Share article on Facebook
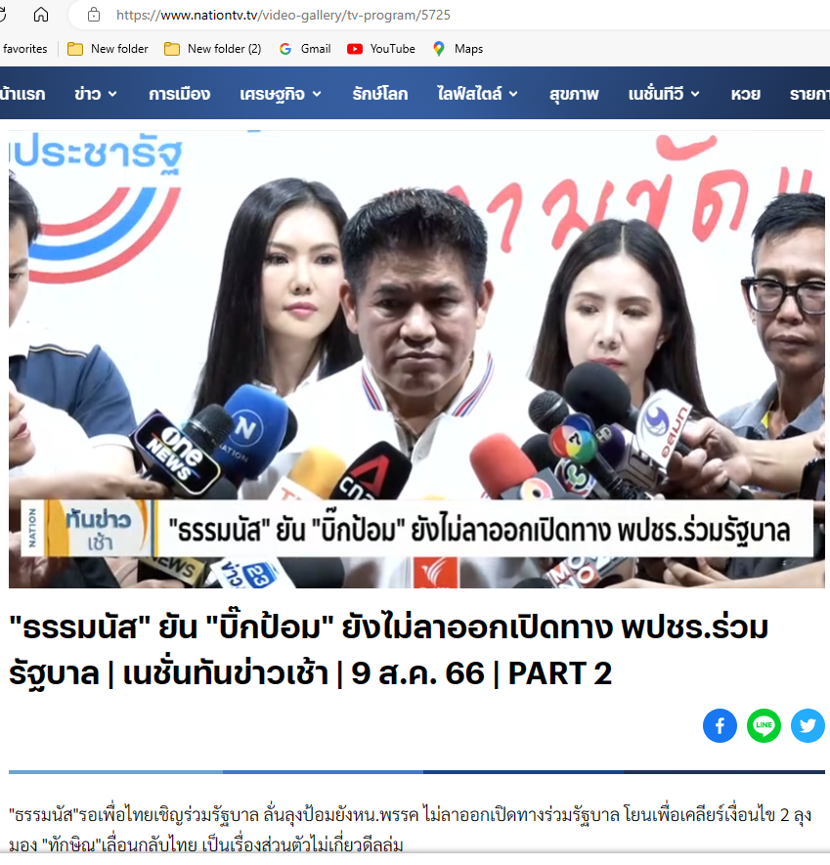This screenshot has height=865, width=830. coord(720,725)
